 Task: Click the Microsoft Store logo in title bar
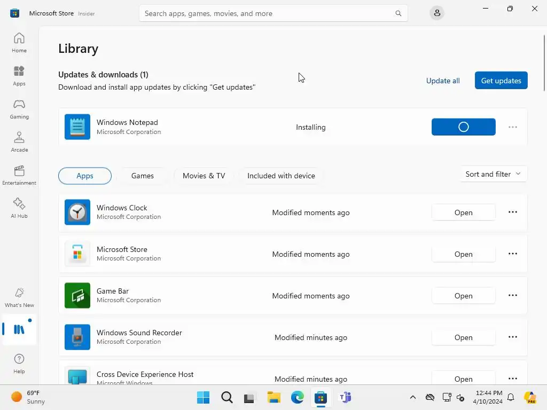pyautogui.click(x=14, y=13)
